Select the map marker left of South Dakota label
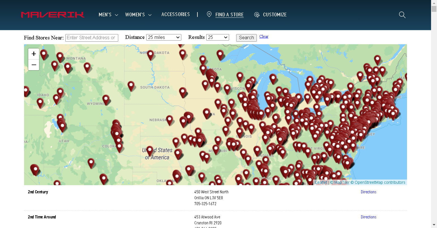Image resolution: width=437 pixels, height=228 pixels. pos(131,85)
